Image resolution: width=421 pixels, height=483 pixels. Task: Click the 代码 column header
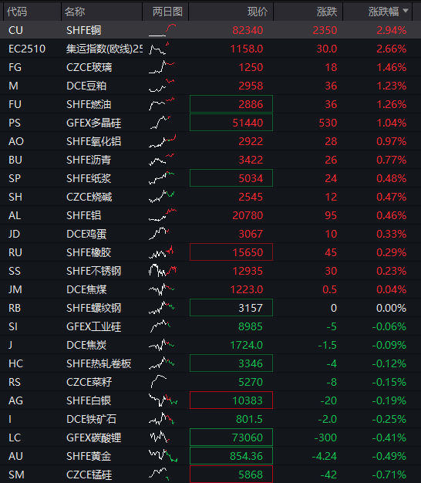point(17,12)
